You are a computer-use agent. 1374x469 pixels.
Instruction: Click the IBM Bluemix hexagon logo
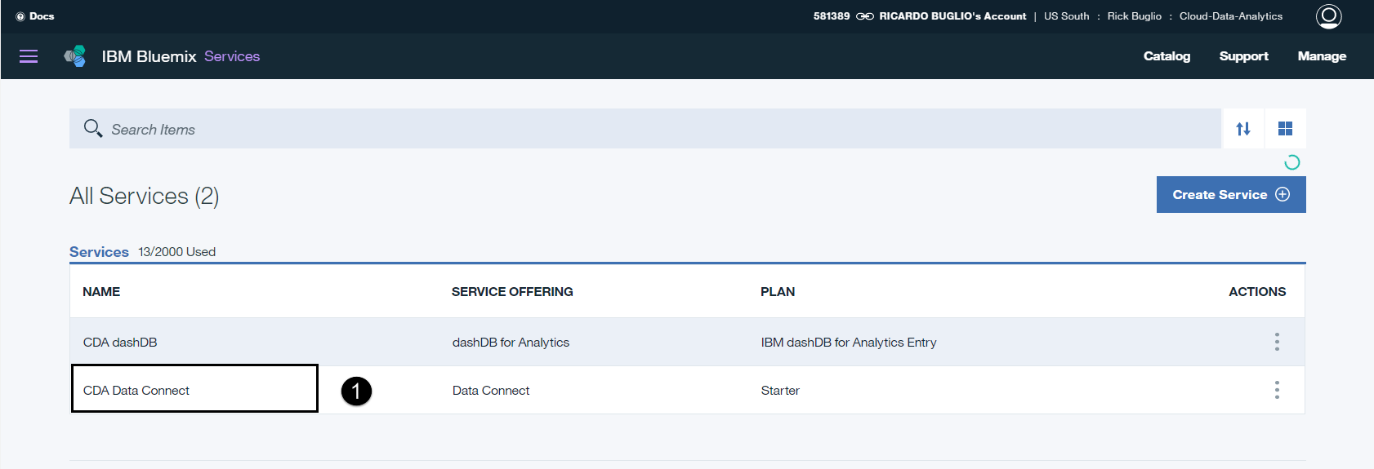(x=75, y=56)
